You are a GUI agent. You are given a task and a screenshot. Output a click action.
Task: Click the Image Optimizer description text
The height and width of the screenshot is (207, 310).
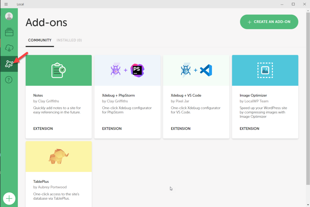[x=263, y=112]
